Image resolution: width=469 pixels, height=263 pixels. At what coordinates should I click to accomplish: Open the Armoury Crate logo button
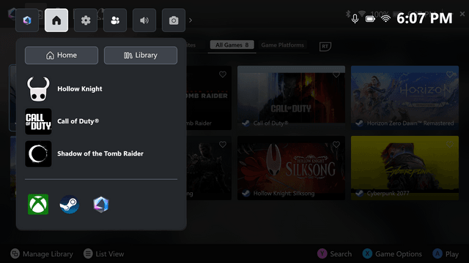27,20
